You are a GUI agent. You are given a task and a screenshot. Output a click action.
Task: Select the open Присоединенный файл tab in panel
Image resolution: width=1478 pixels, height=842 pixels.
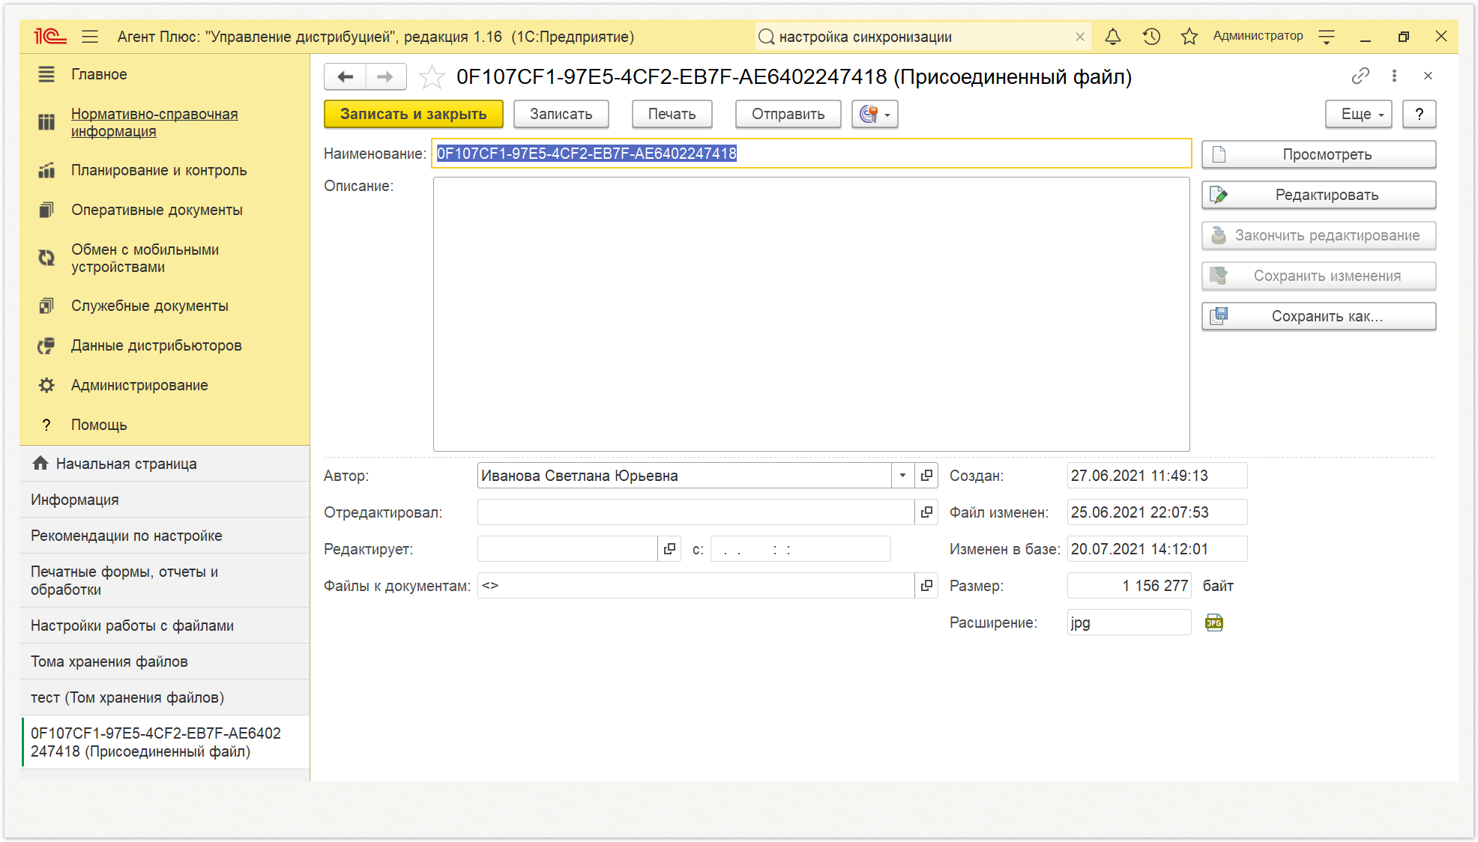[x=165, y=742]
